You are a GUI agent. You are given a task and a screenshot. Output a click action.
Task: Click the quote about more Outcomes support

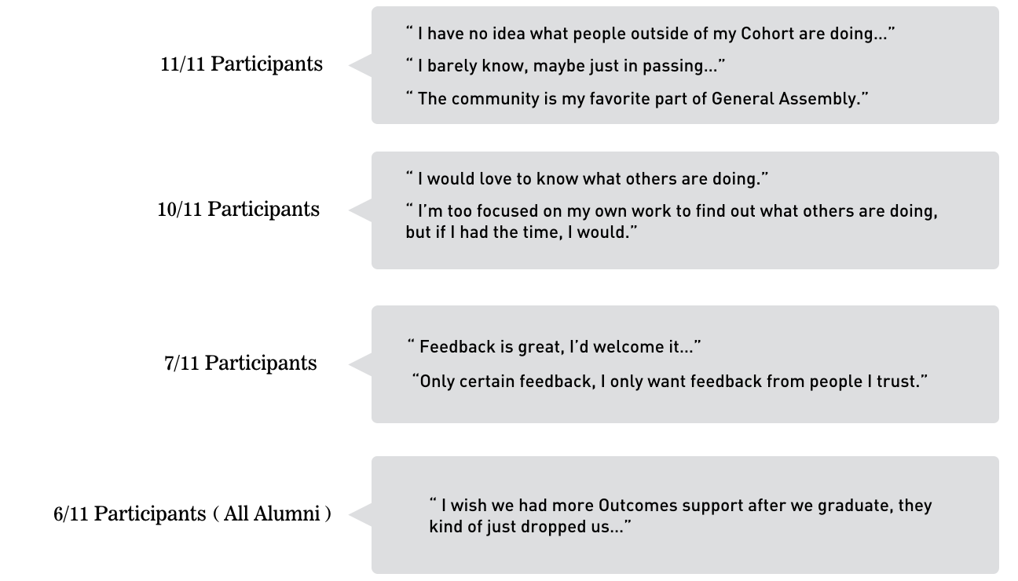click(680, 506)
